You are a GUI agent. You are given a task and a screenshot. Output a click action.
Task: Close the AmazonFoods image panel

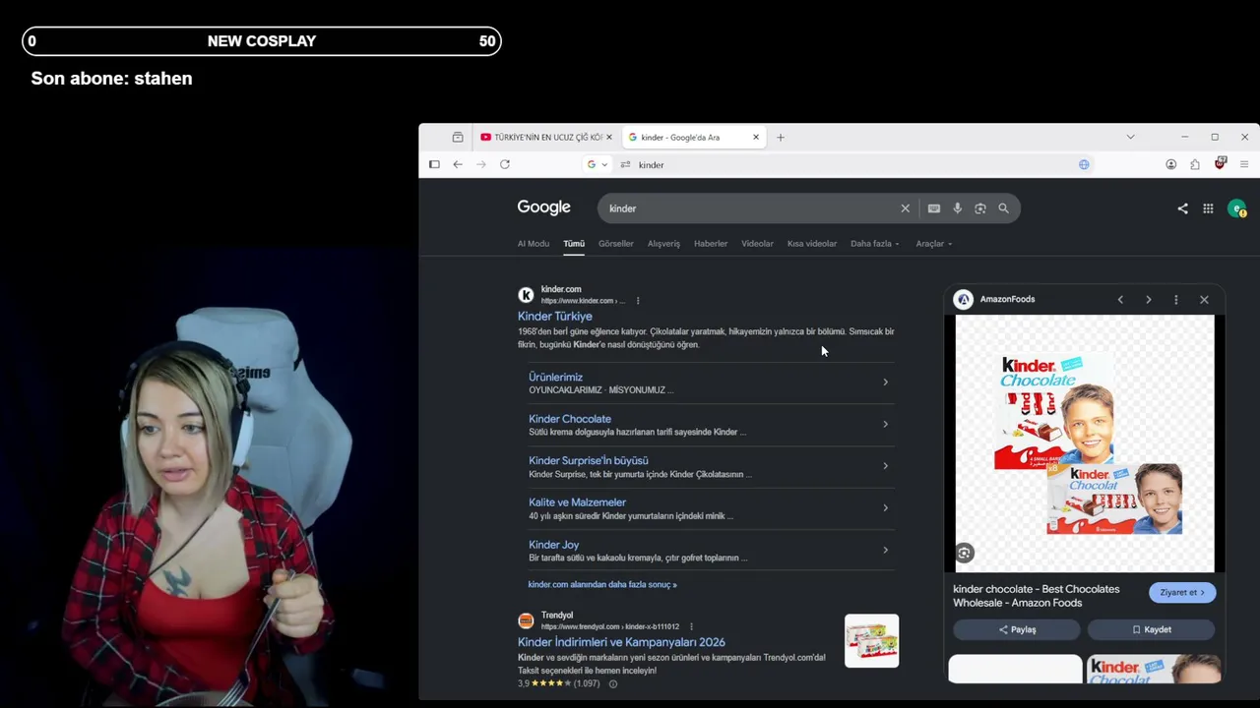click(1204, 300)
